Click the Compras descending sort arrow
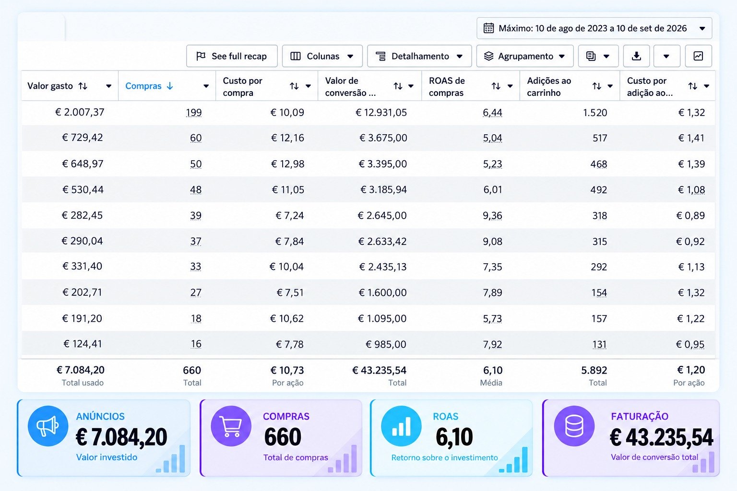The image size is (737, 491). (170, 86)
